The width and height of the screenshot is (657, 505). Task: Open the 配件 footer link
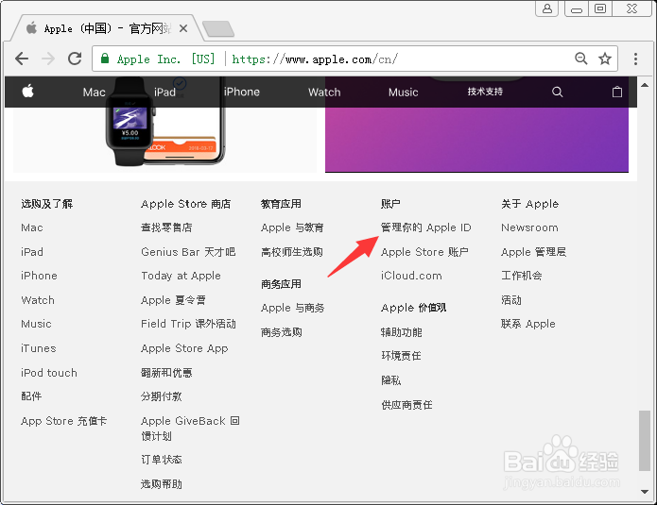pos(31,396)
